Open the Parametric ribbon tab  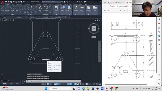[27, 4]
